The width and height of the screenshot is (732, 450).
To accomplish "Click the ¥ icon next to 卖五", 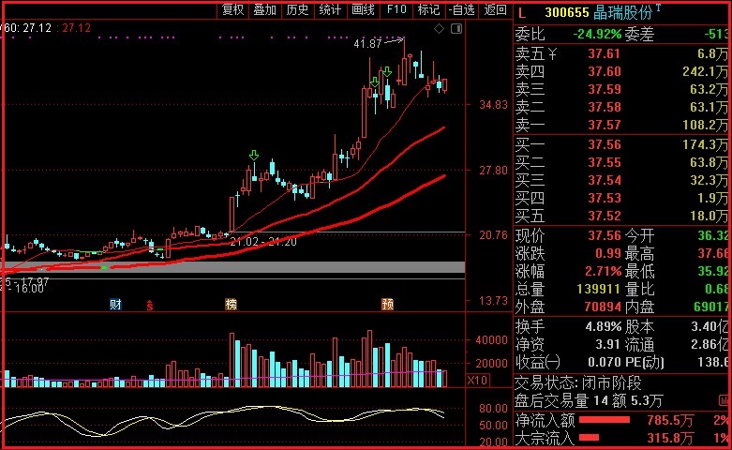I will click(552, 54).
